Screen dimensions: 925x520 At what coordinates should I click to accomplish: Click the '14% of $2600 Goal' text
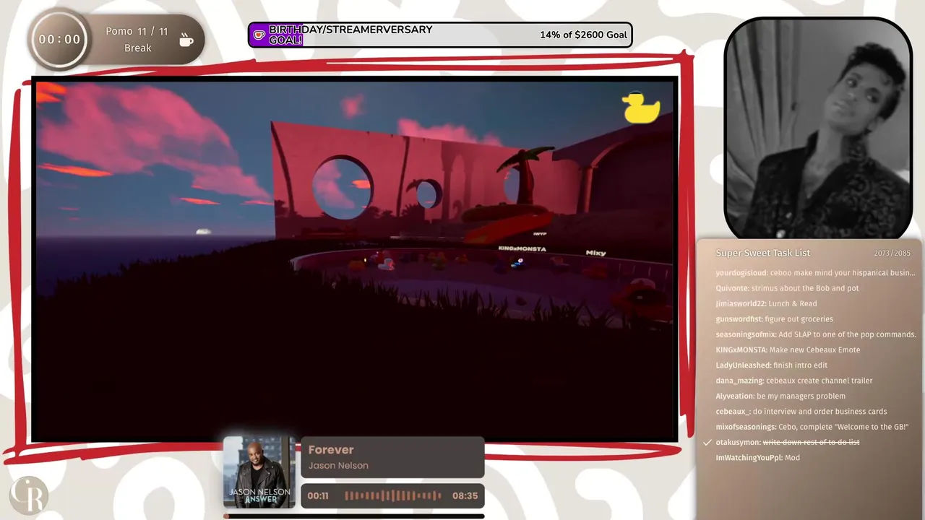pos(583,35)
